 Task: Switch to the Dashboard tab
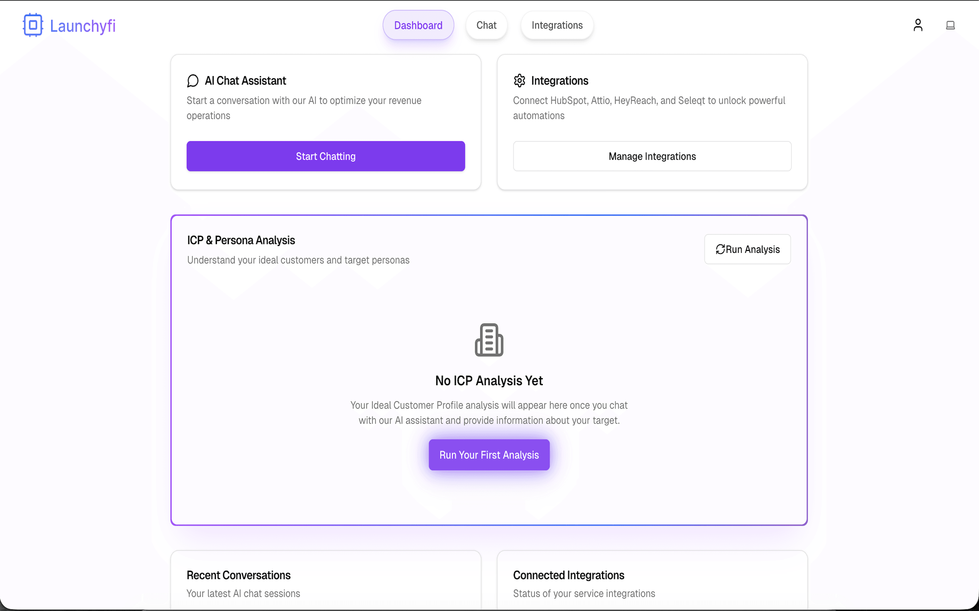(418, 25)
